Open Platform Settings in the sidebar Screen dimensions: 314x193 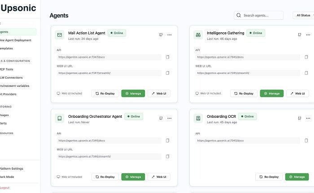pyautogui.click(x=11, y=168)
